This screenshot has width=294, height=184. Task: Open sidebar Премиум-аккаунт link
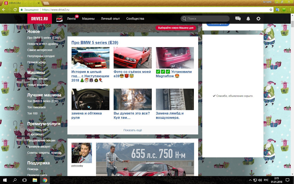pos(39,147)
